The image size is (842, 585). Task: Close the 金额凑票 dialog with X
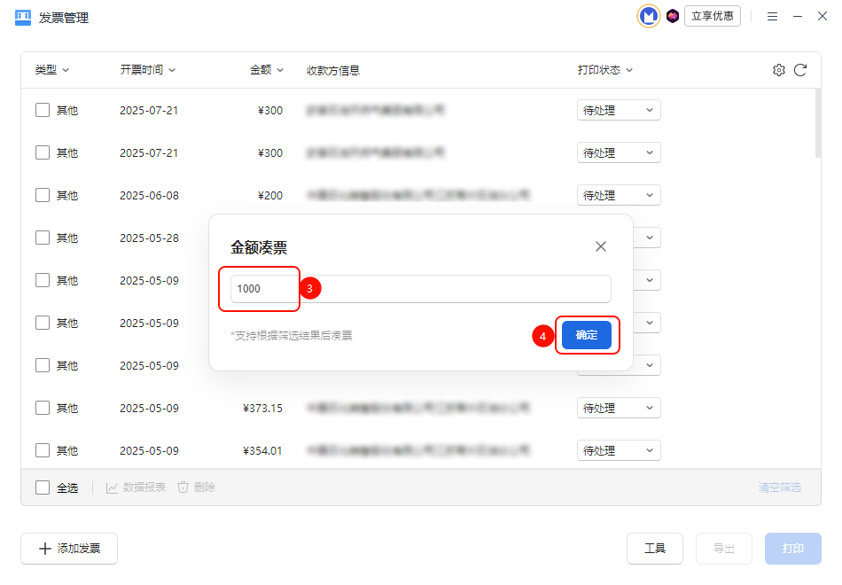coord(601,246)
